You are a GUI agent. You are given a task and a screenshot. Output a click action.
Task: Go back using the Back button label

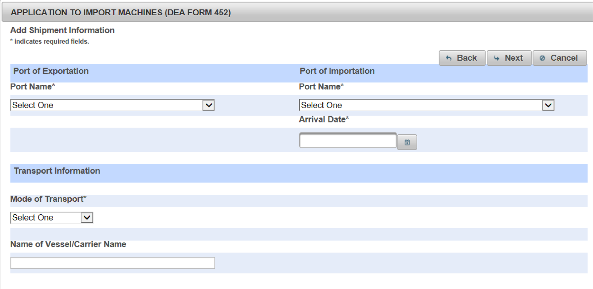[467, 58]
